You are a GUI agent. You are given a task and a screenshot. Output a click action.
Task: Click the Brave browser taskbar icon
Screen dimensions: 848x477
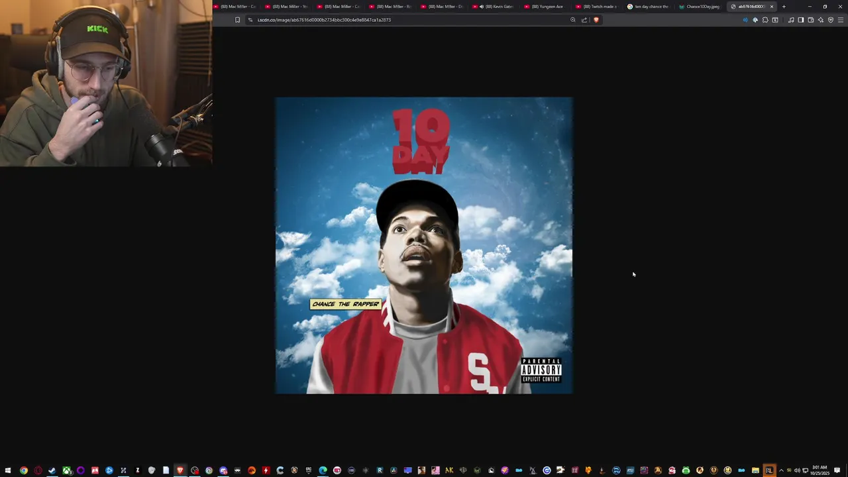180,470
